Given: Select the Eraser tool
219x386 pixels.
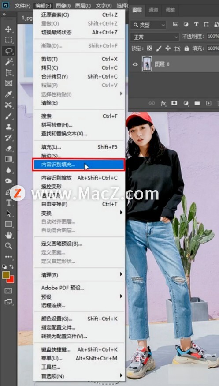Looking at the screenshot, I should [8, 148].
